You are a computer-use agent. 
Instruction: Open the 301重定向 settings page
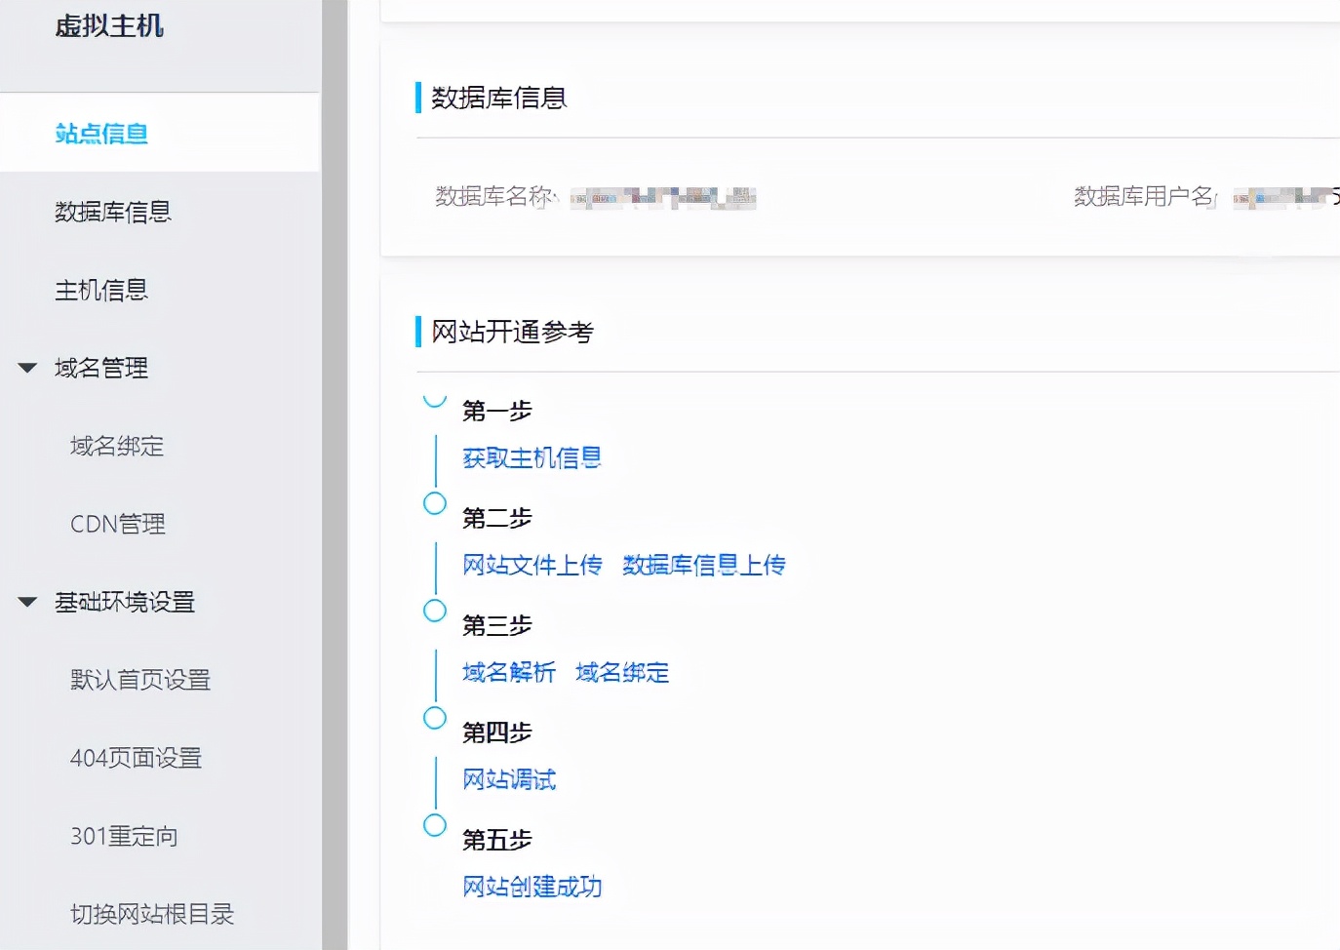125,836
